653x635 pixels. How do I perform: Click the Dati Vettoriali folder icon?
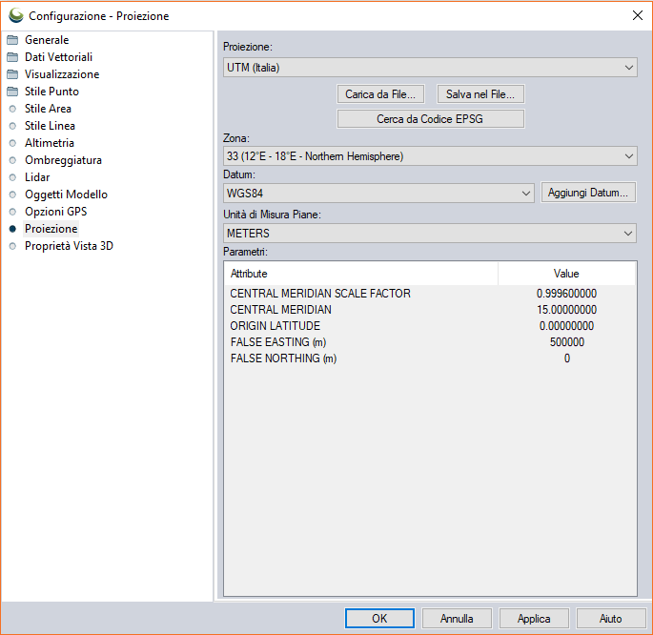(x=12, y=57)
